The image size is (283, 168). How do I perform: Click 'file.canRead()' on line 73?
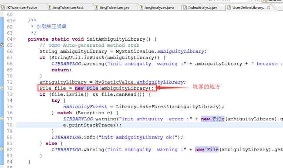(123, 94)
